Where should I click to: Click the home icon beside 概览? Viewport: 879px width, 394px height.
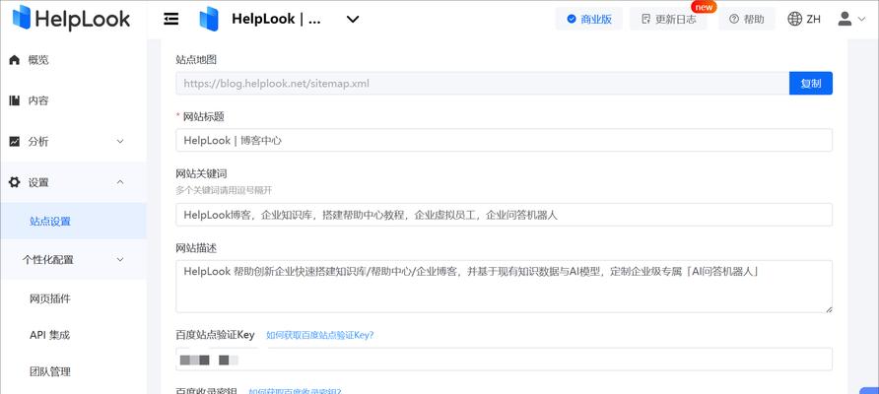(15, 60)
